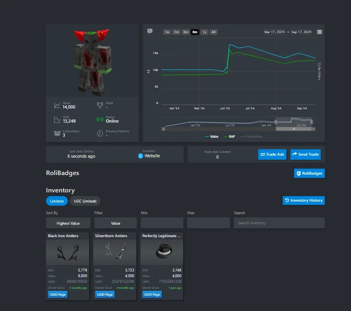Toggle the RAP series in chart legend

[x=230, y=136]
